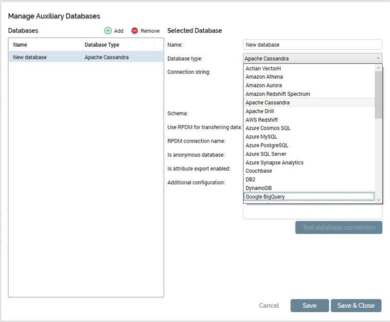Click into the Name input field

(312, 45)
